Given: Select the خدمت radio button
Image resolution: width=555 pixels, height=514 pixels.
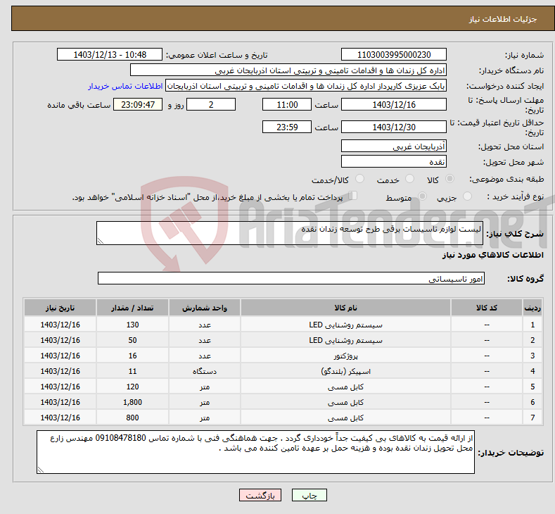Looking at the screenshot, I should tap(409, 179).
